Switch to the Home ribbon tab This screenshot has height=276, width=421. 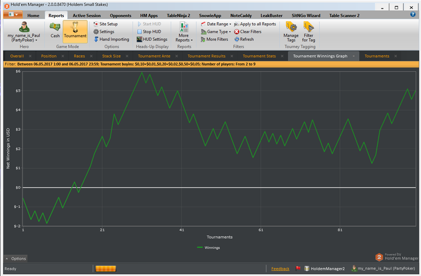[x=33, y=16]
